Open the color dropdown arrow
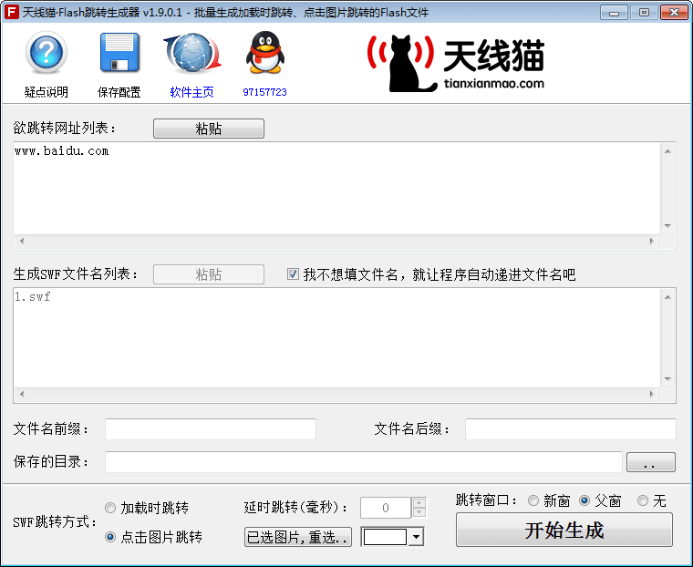Image resolution: width=693 pixels, height=567 pixels. click(x=416, y=537)
